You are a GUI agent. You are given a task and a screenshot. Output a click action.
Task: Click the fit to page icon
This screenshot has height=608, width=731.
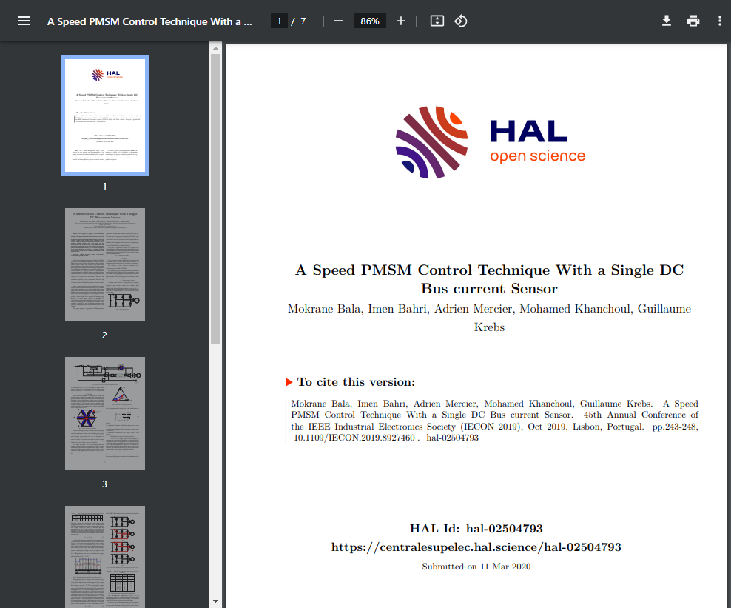coord(437,21)
